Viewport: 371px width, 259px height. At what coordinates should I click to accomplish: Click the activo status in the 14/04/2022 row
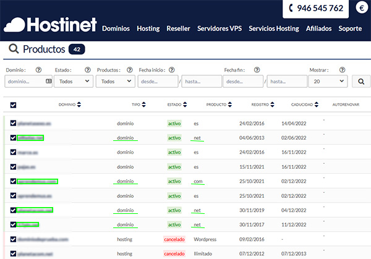[174, 124]
